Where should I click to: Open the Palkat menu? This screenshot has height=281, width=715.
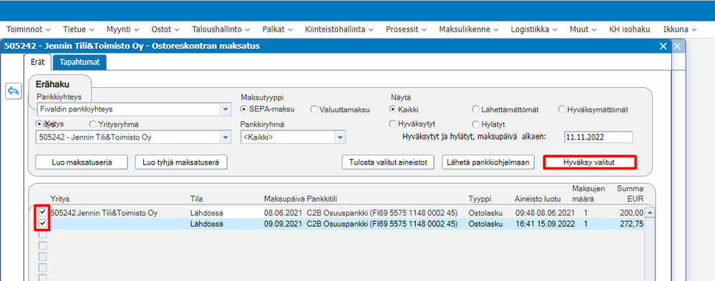[x=277, y=29]
